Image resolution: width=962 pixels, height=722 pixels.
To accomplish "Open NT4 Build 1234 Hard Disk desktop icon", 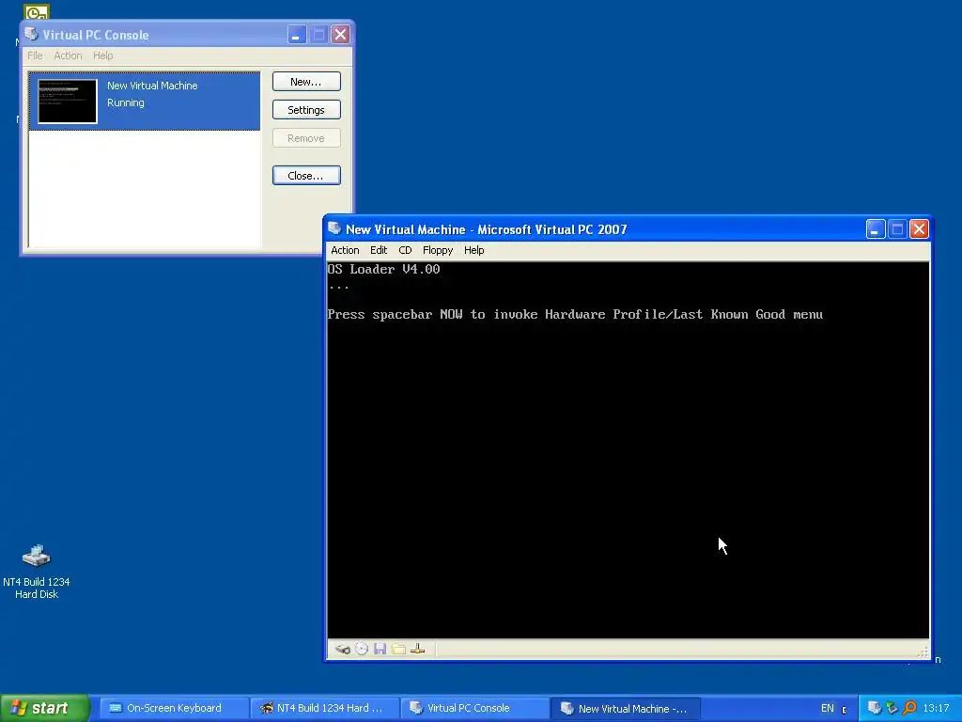I will click(x=37, y=571).
